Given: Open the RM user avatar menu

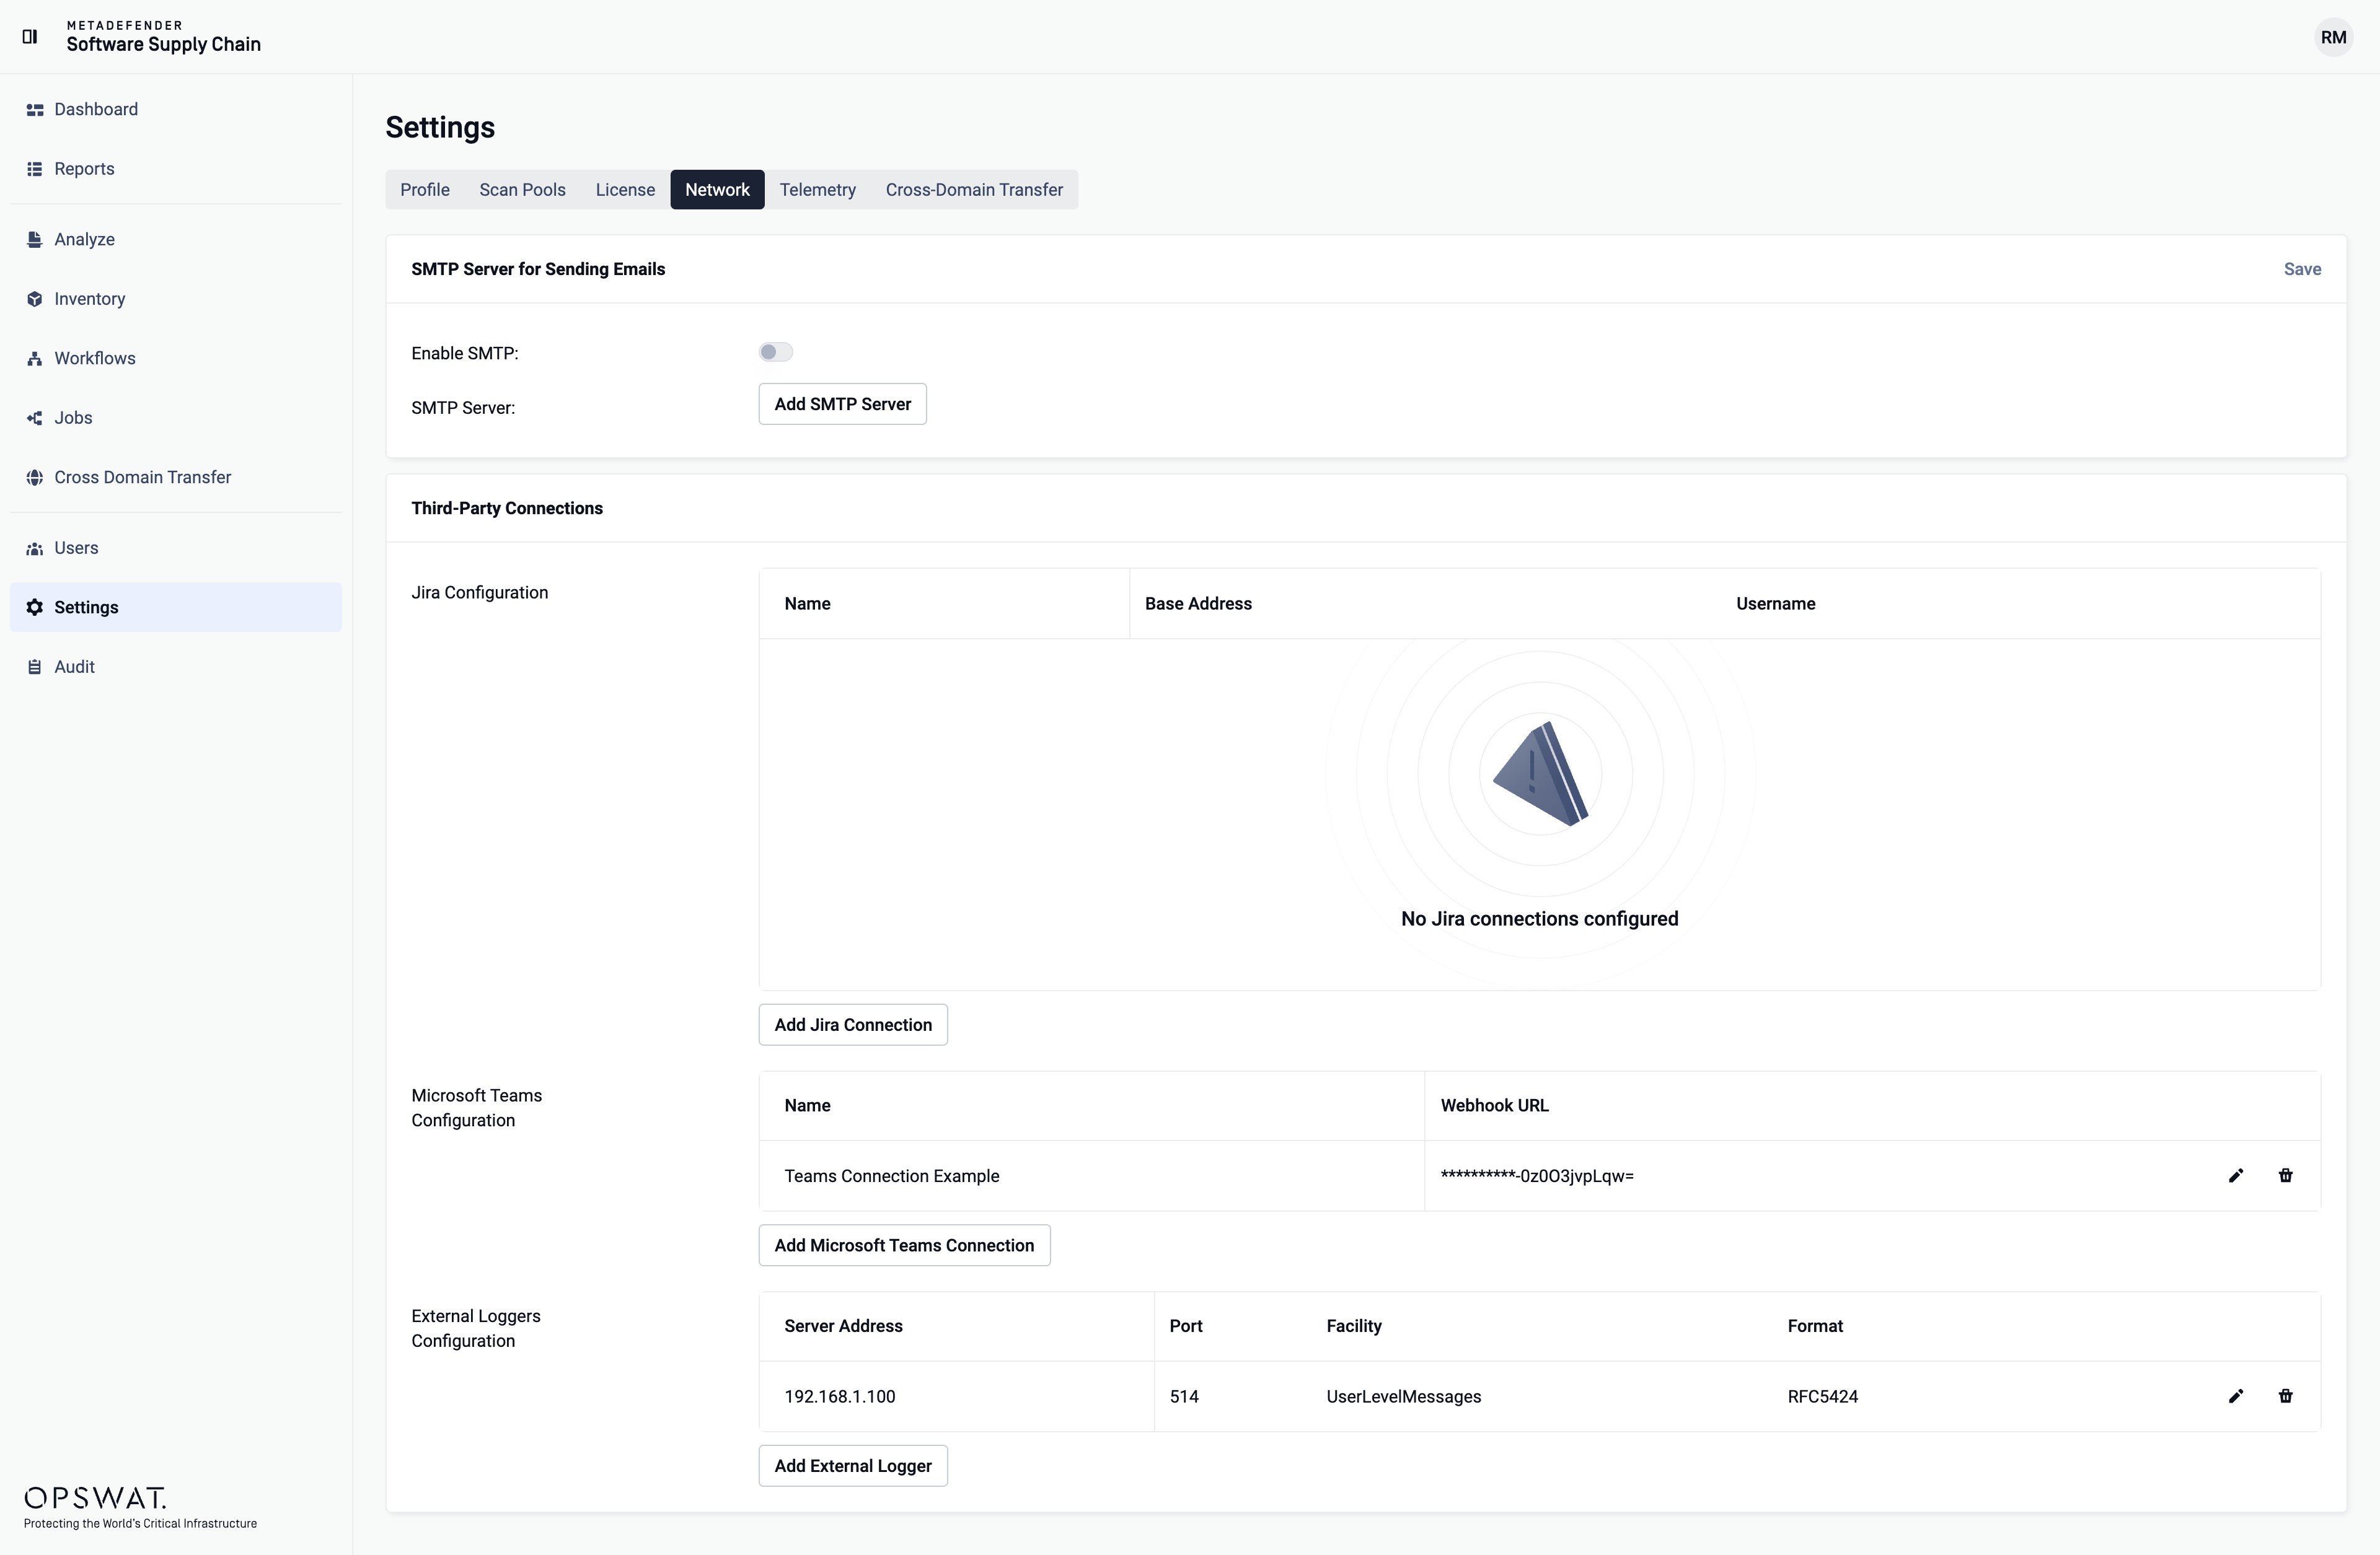Looking at the screenshot, I should tap(2333, 37).
